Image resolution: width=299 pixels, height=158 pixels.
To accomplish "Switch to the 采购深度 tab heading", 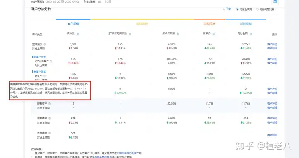I will 209,24.
